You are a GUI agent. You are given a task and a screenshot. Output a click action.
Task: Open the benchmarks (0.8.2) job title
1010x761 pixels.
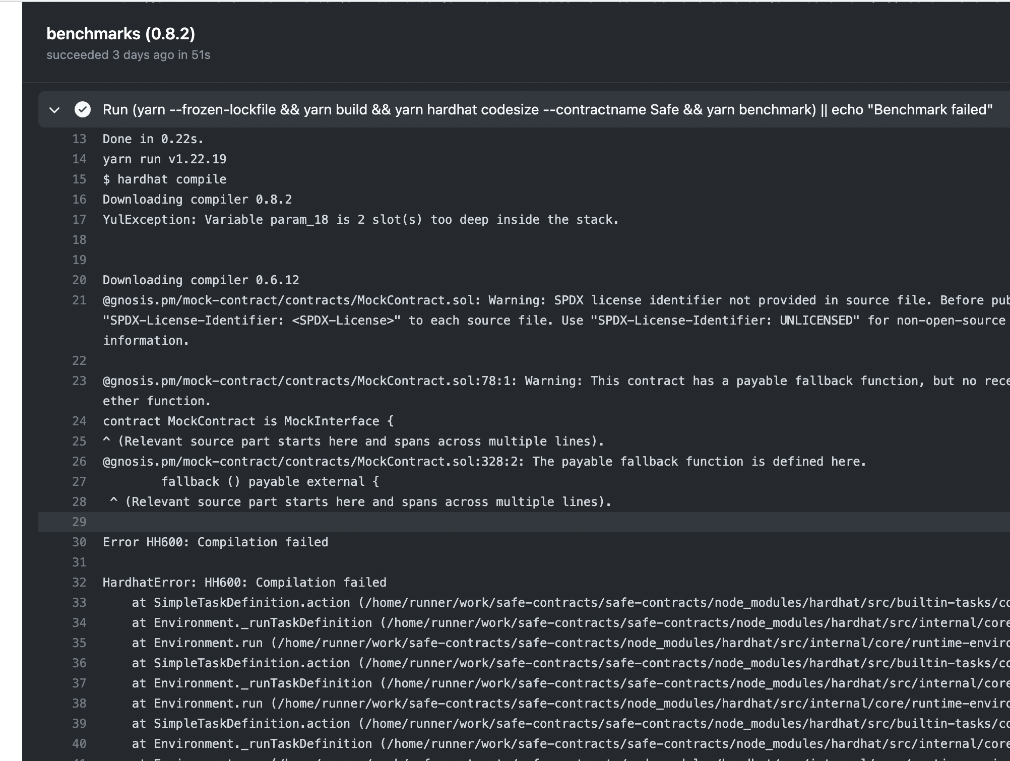click(120, 34)
